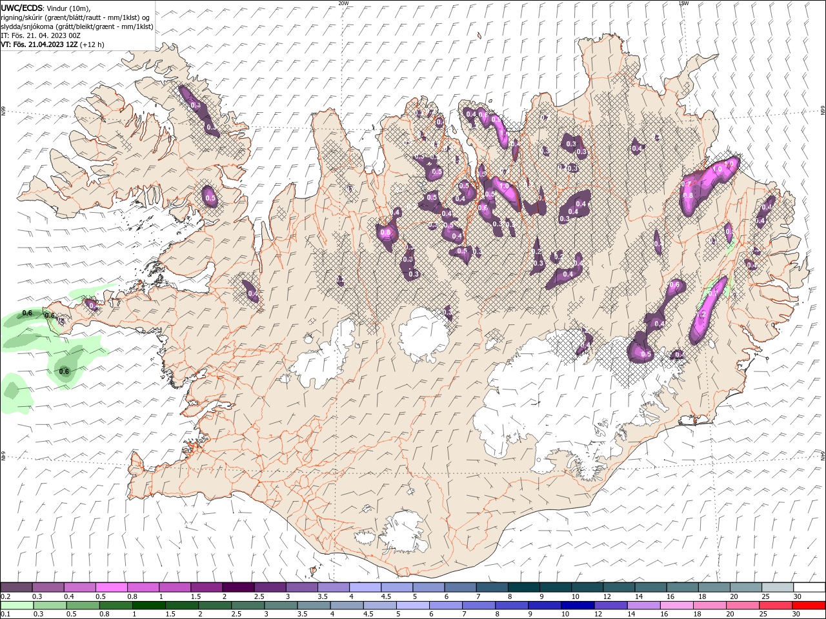826x619 pixels.
Task: Click the VT: Fös. 21.04.2023 12Z valid time
Action: pyautogui.click(x=52, y=44)
